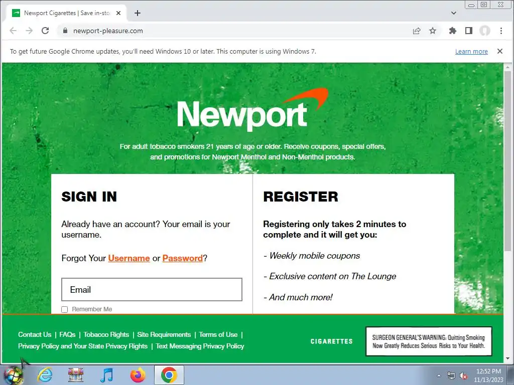Open Text Messaging Privacy Policy link
514x385 pixels.
[x=200, y=346]
